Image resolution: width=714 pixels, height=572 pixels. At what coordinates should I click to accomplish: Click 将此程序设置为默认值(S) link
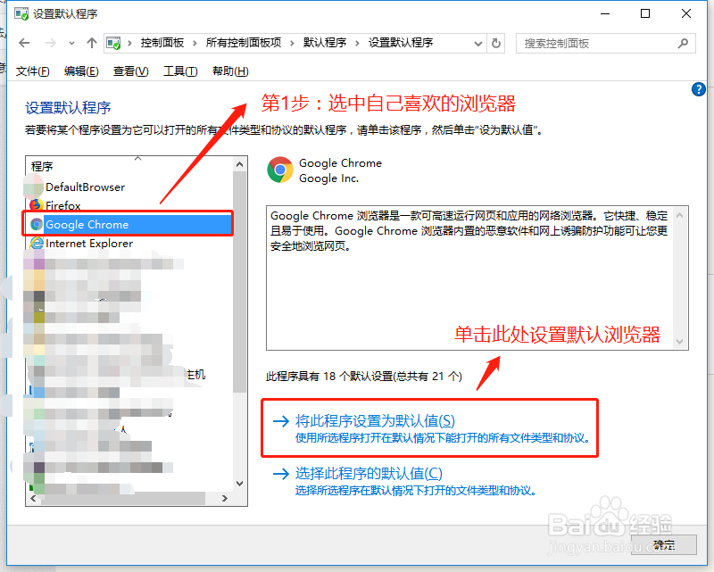tap(375, 421)
